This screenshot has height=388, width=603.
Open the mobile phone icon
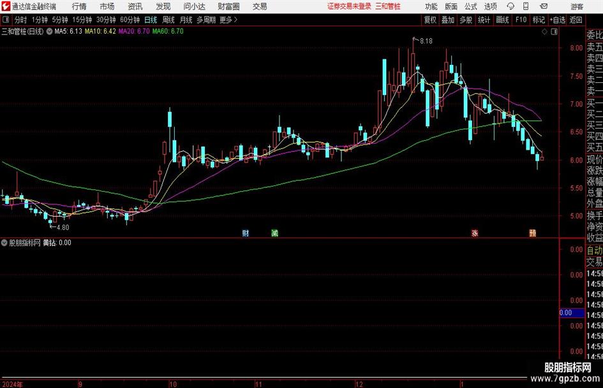[x=526, y=6]
